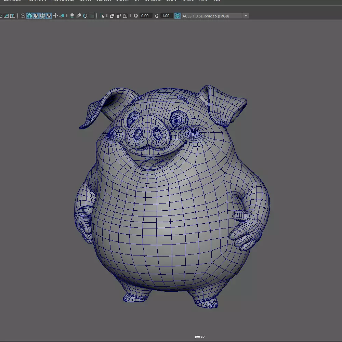Image resolution: width=342 pixels, height=342 pixels.
Task: Edit the Exposure value field 0.00
Action: tap(145, 16)
